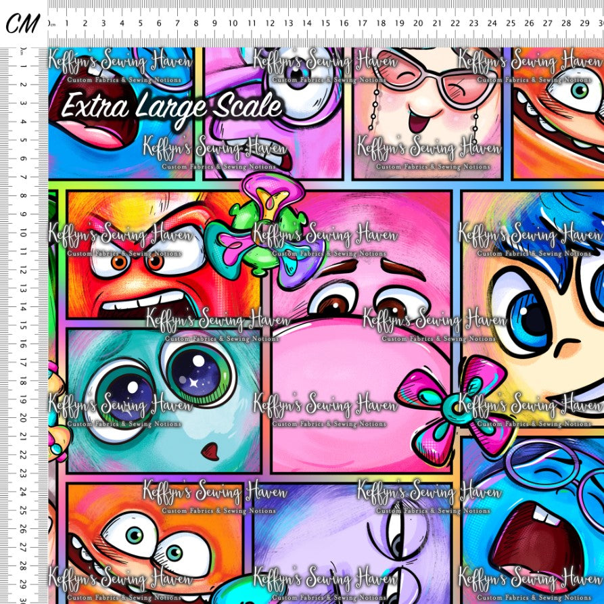Select the pink bubblegum face panel
The image size is (604, 604).
click(361, 331)
